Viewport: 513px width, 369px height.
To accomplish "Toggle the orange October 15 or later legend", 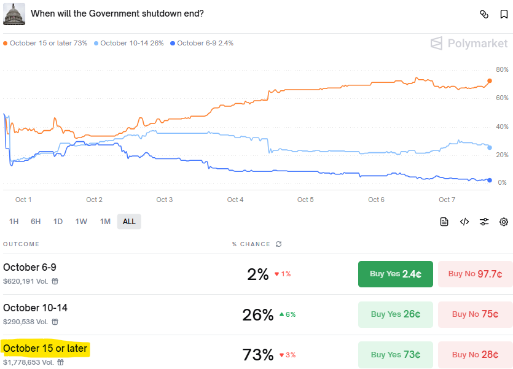I will click(x=45, y=43).
